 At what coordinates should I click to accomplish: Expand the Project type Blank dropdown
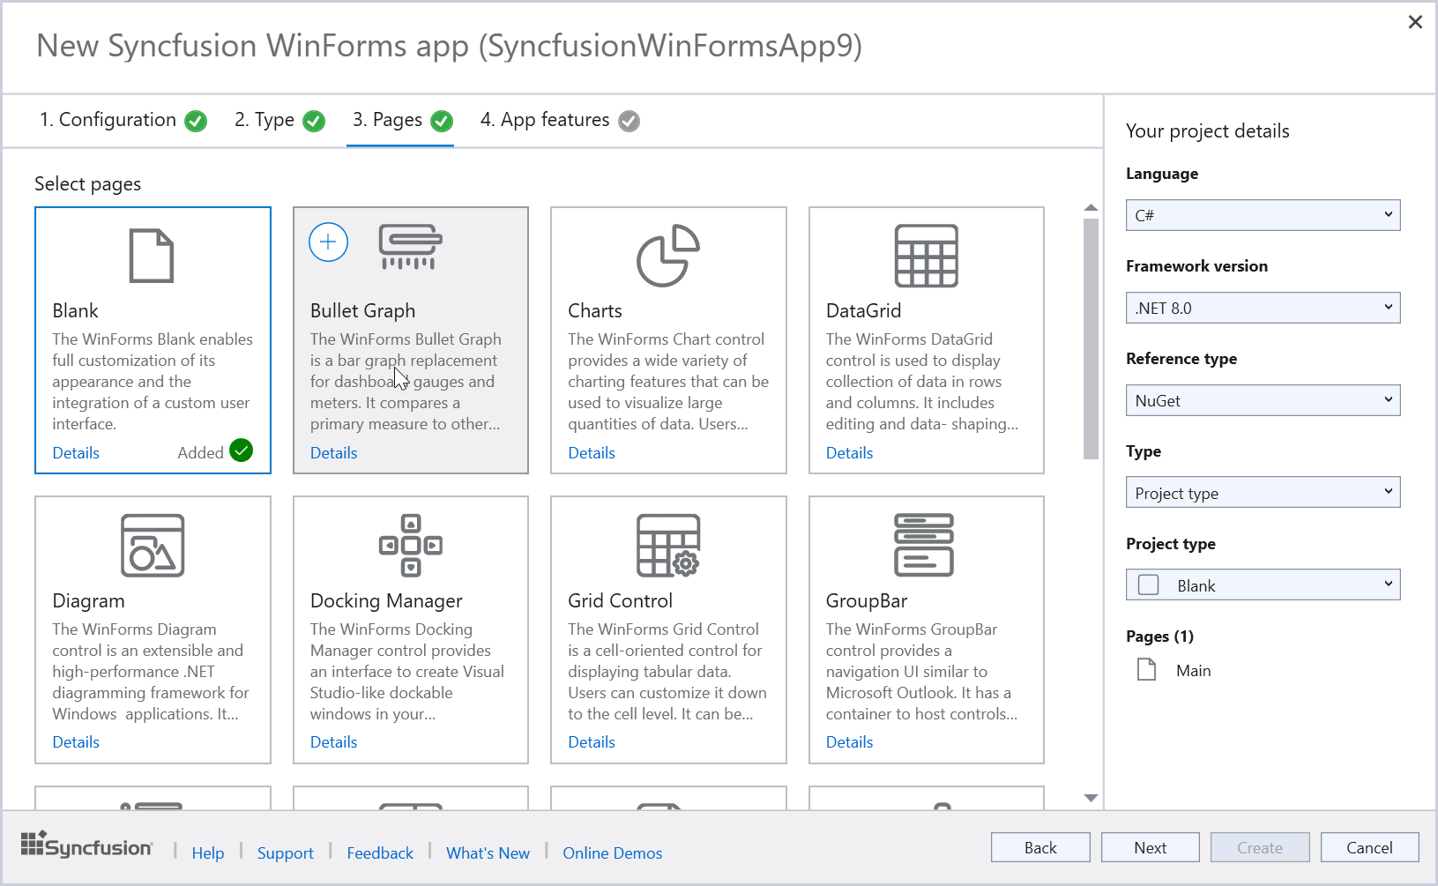(x=1262, y=585)
